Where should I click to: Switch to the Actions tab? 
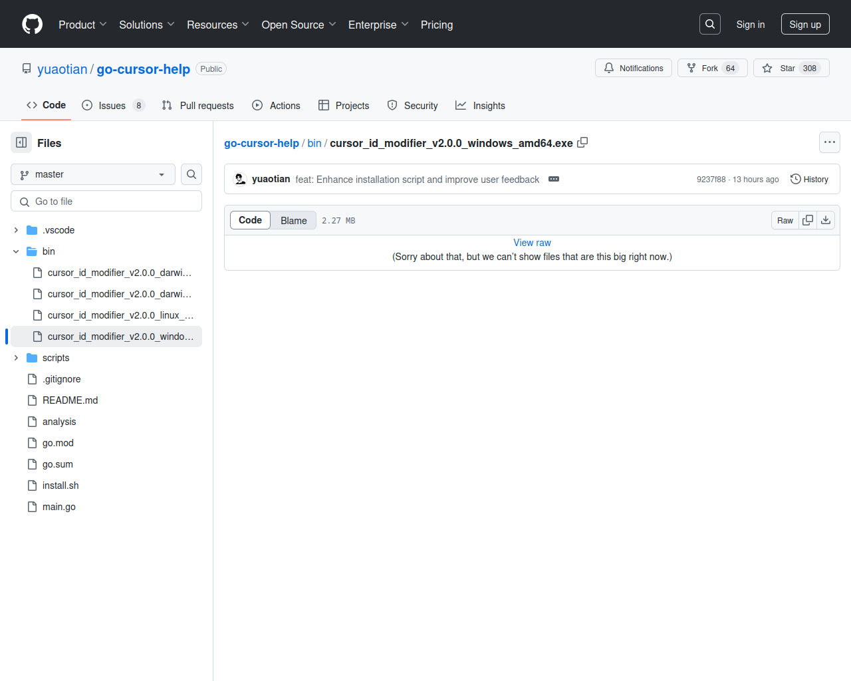276,105
